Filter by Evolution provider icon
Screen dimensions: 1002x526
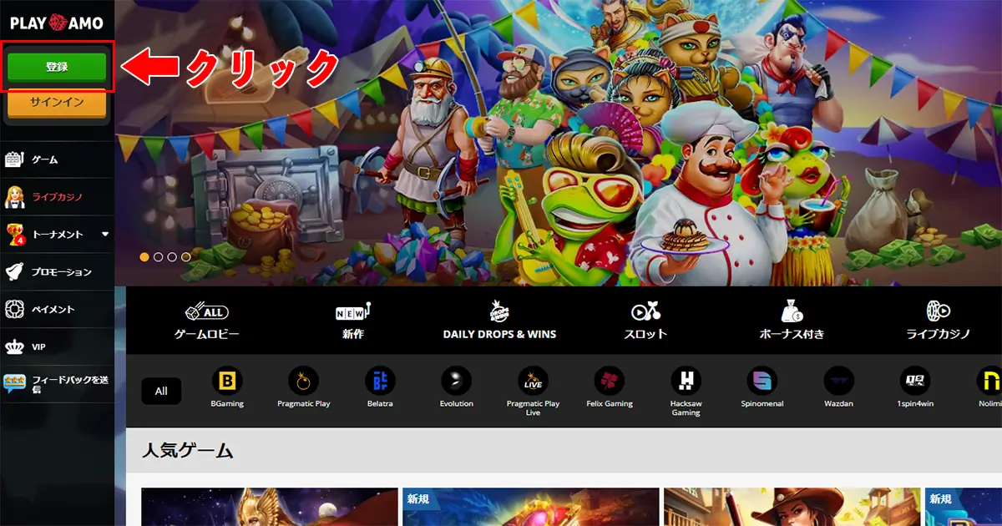[456, 382]
